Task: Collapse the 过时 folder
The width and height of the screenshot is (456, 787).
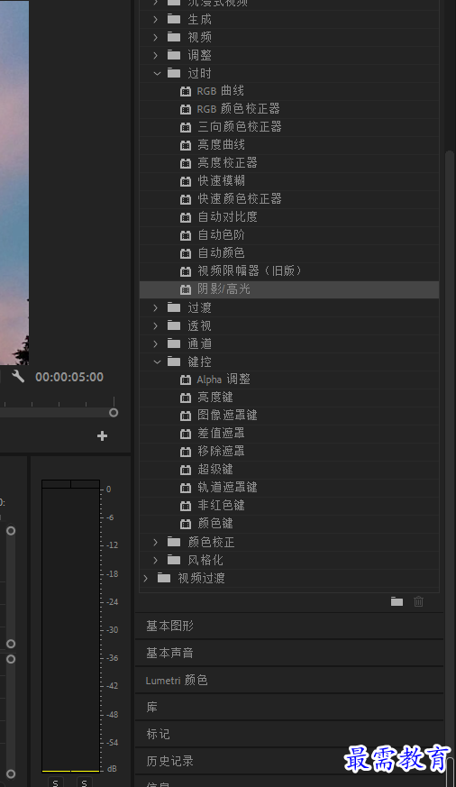Action: 157,74
